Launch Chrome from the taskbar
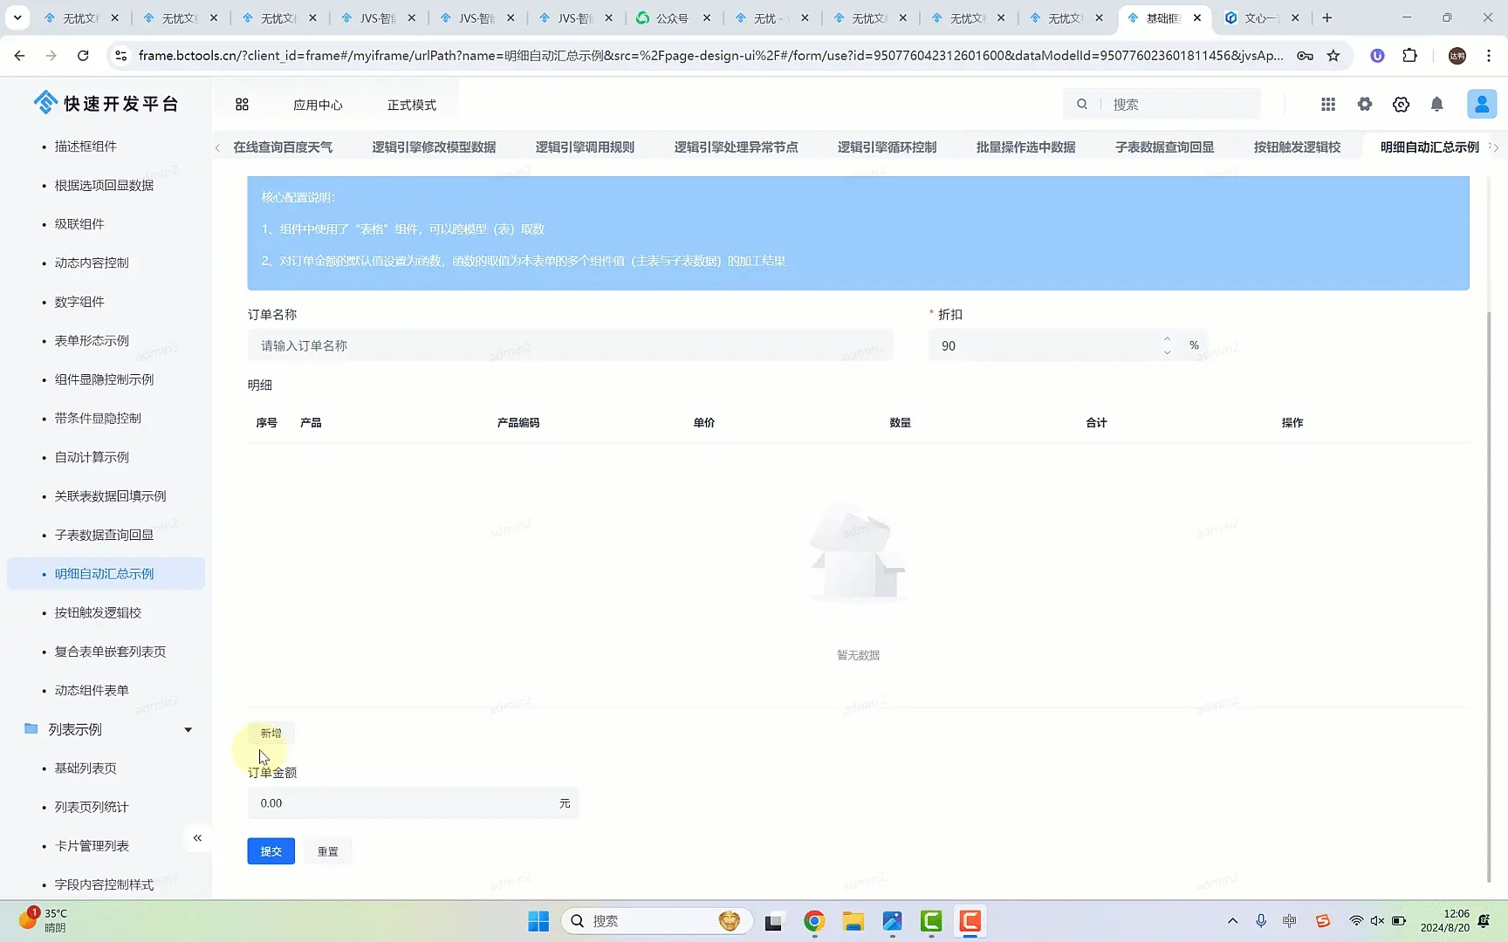1508x942 pixels. pyautogui.click(x=814, y=921)
